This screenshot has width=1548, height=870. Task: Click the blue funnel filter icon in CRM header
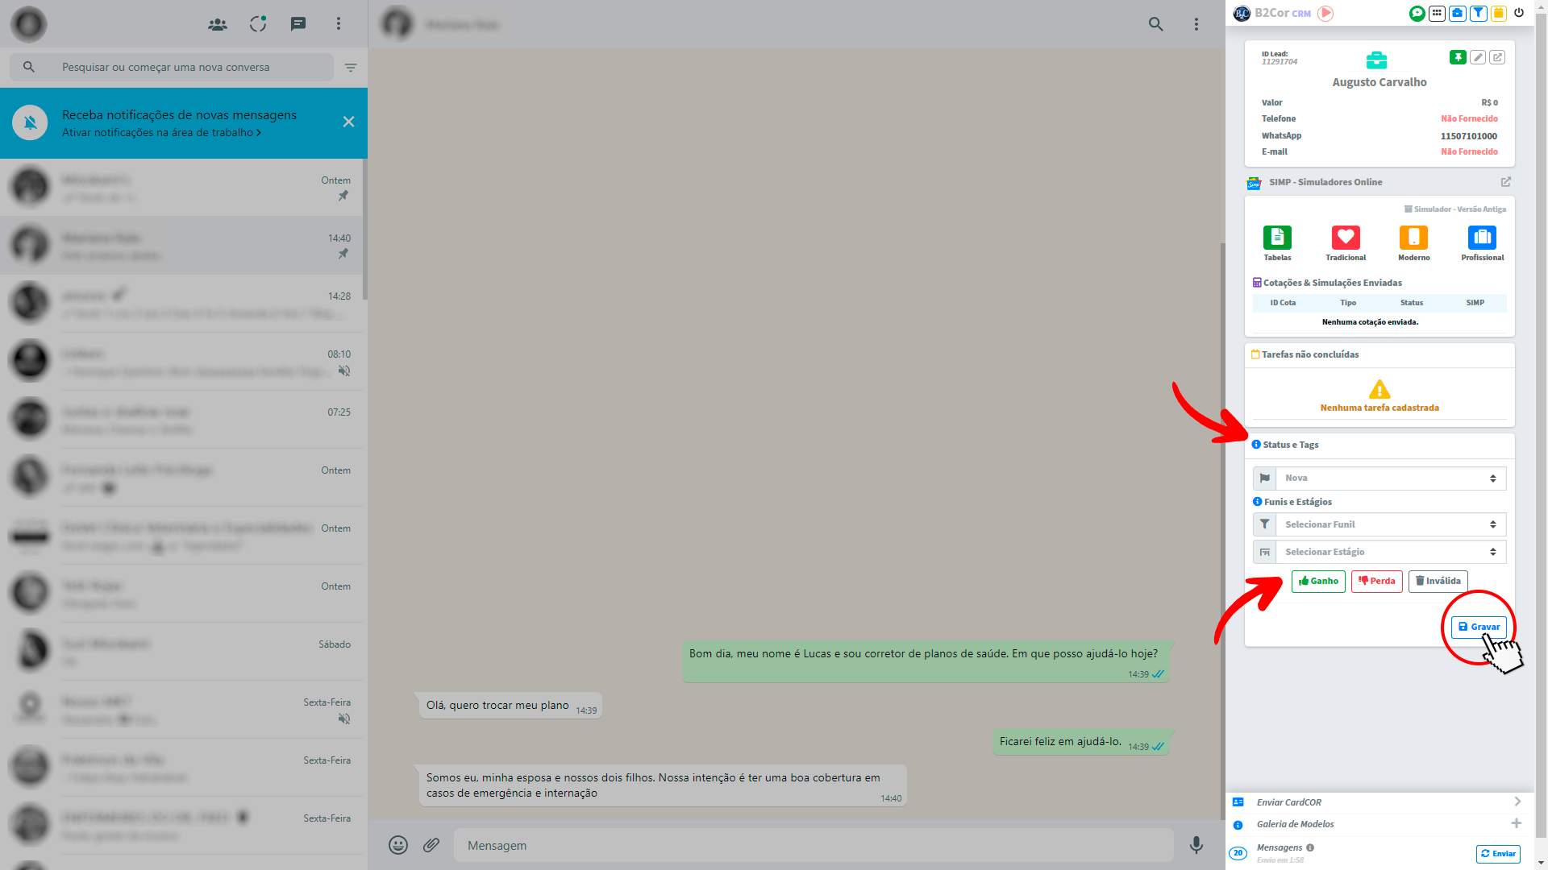click(x=1479, y=13)
